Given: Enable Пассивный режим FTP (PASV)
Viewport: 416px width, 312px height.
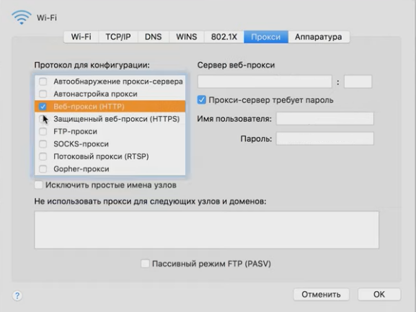Looking at the screenshot, I should 145,264.
